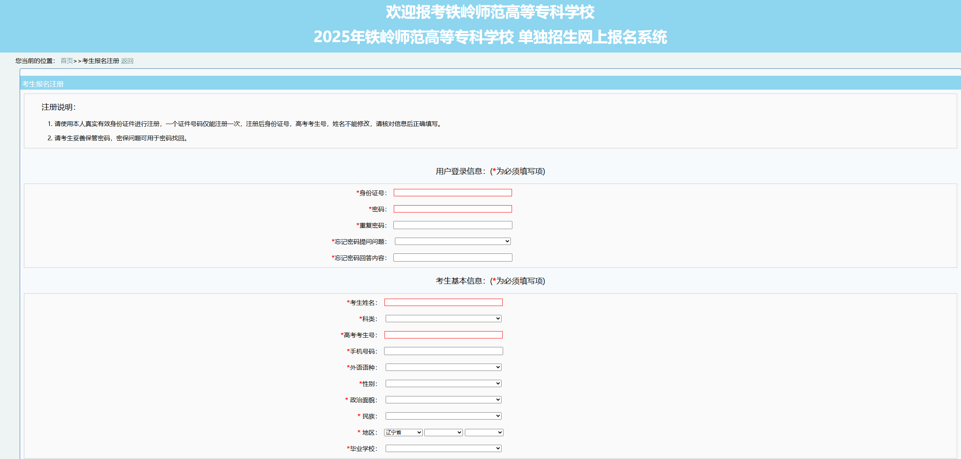Open the 忘记密码提问问题 dropdown
961x459 pixels.
point(453,241)
